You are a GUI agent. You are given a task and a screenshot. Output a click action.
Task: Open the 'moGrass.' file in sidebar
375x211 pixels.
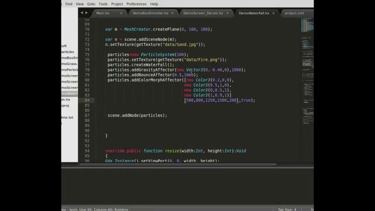pos(70,64)
